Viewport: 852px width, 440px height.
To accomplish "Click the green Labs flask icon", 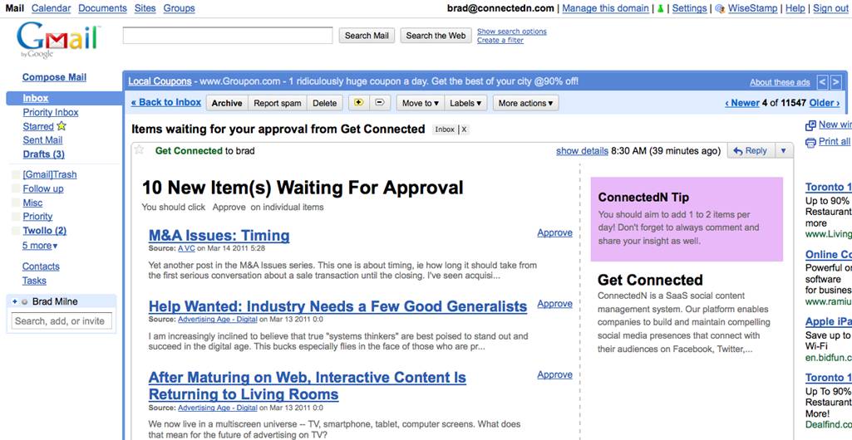I will click(x=661, y=8).
